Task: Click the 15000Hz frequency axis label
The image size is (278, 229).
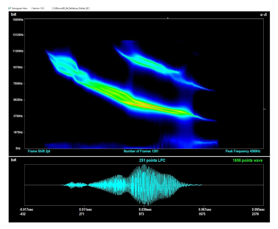Action: click(x=17, y=20)
